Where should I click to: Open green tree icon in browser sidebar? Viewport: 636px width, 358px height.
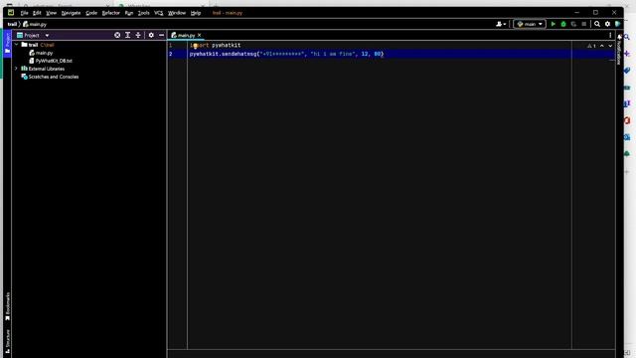627,153
